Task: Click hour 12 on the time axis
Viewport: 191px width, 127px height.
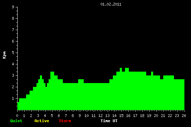Action: pyautogui.click(x=100, y=116)
